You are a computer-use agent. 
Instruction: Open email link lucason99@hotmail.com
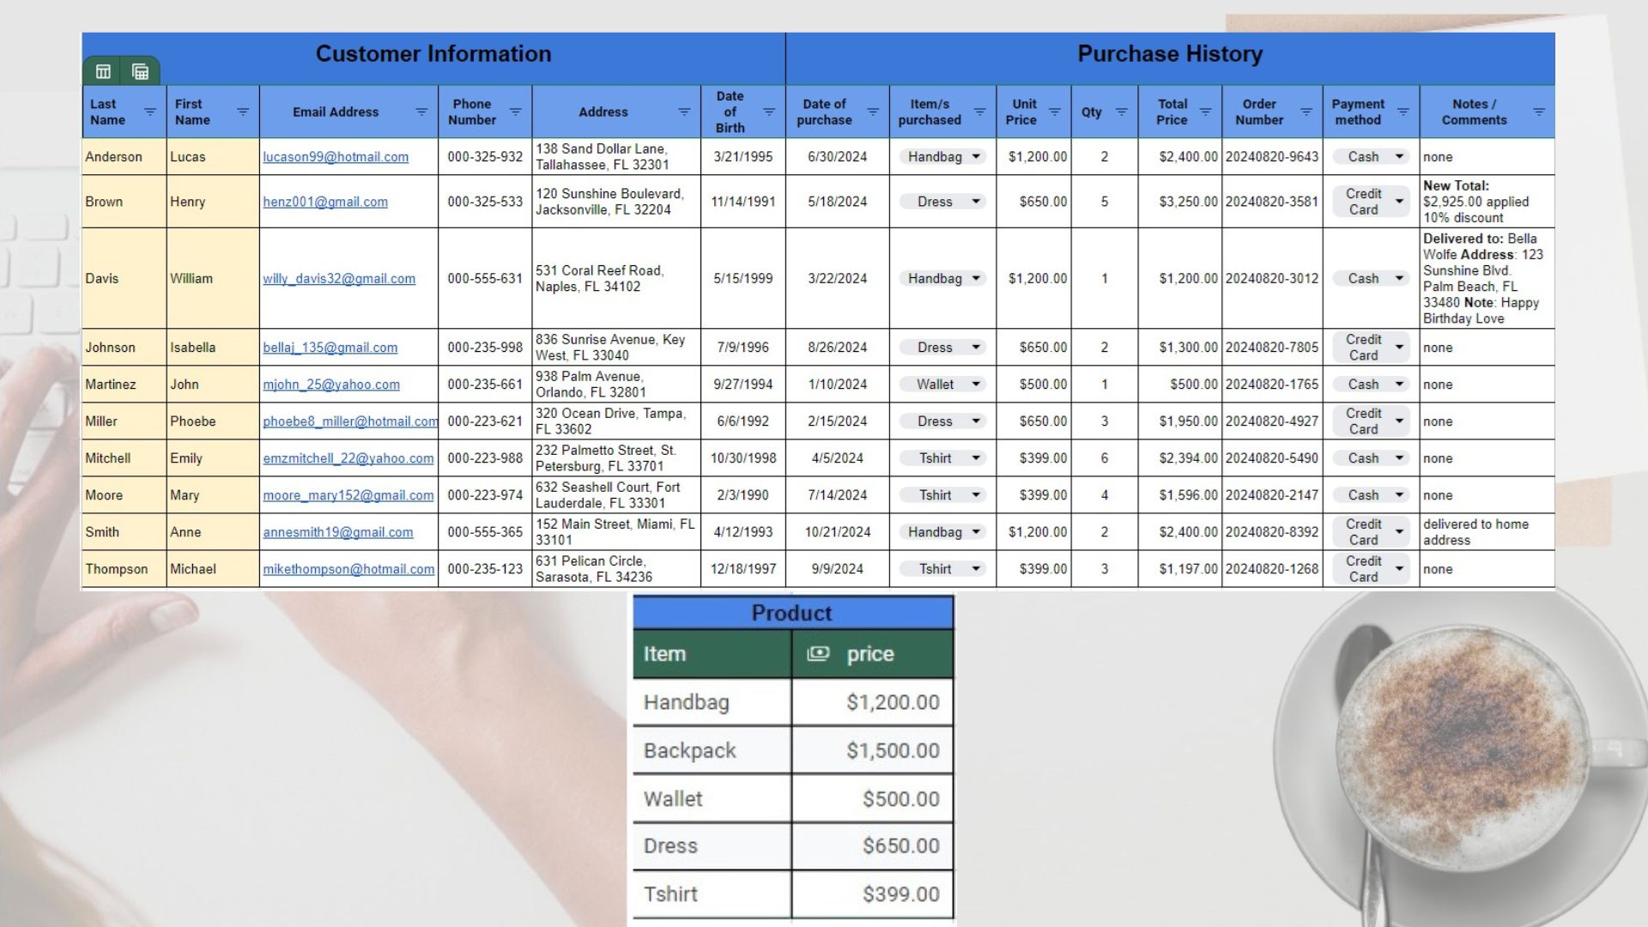[336, 157]
